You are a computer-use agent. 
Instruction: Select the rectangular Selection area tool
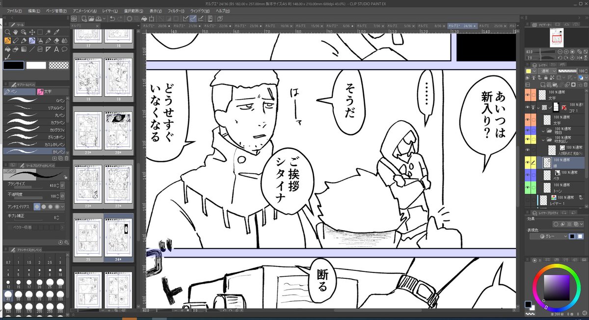(40, 32)
